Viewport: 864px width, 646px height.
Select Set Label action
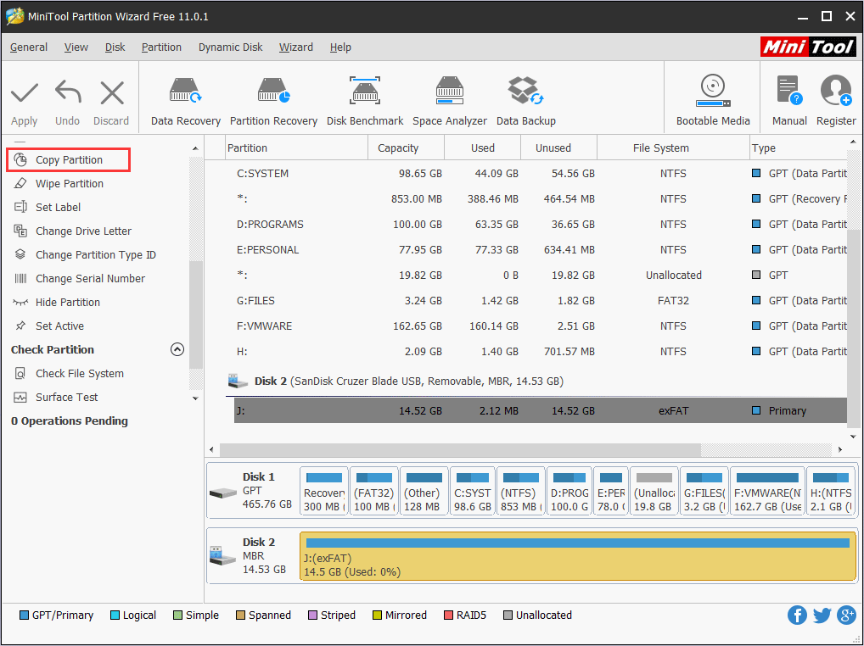point(58,208)
